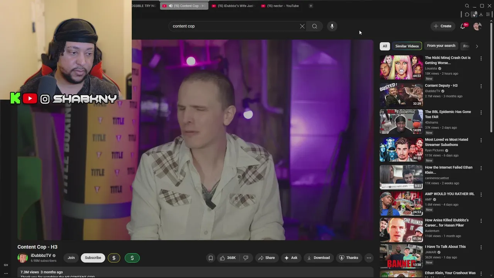Clear the search box with the X icon
This screenshot has height=278, width=494.
302,26
